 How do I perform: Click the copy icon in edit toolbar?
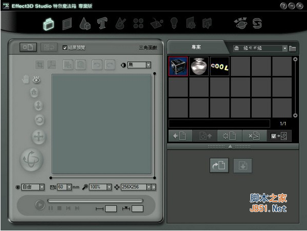(x=68, y=65)
